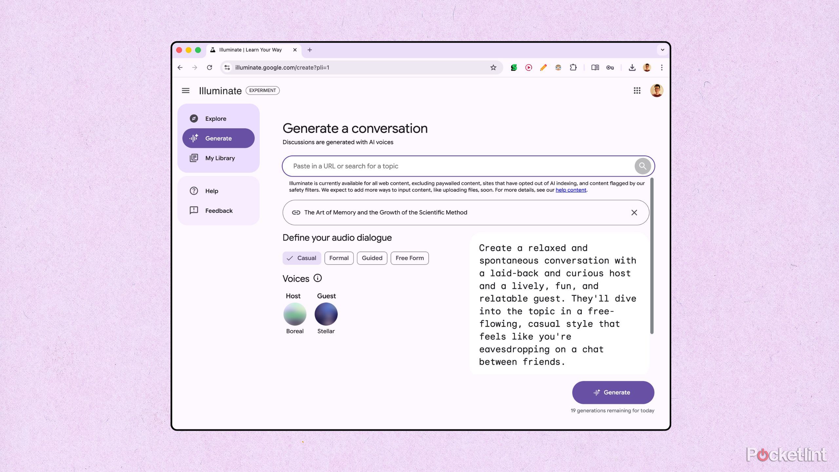Click the search magnifier button
The image size is (839, 472).
pyautogui.click(x=642, y=166)
